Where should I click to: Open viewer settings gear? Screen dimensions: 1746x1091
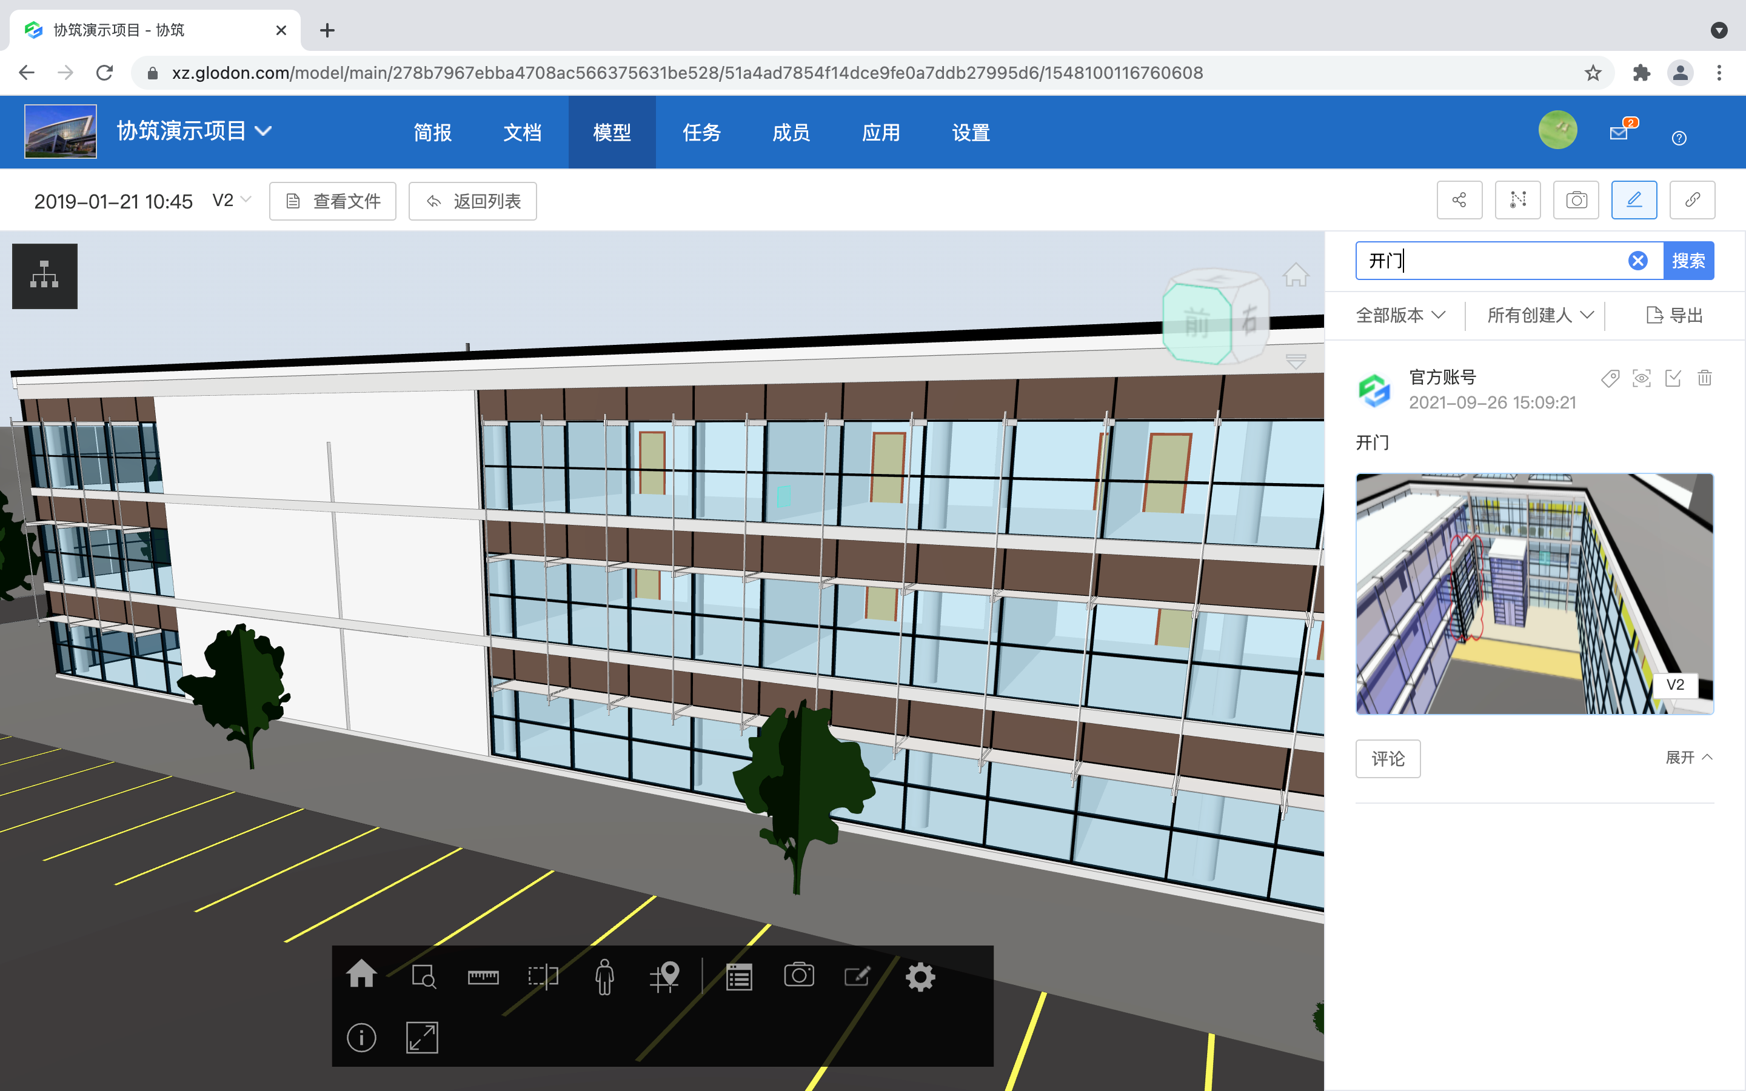coord(920,977)
